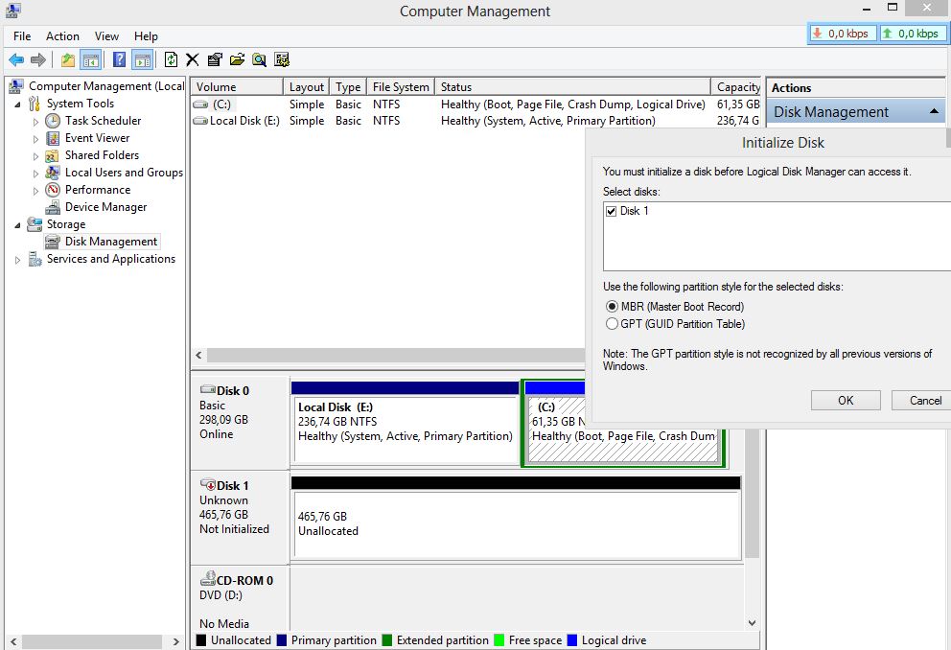Click the magnifier Explore toolbar icon

click(x=259, y=59)
